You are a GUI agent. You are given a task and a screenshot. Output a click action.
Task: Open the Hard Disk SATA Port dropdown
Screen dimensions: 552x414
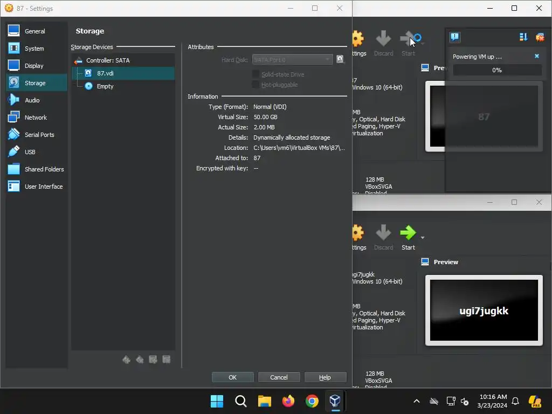[x=292, y=59]
